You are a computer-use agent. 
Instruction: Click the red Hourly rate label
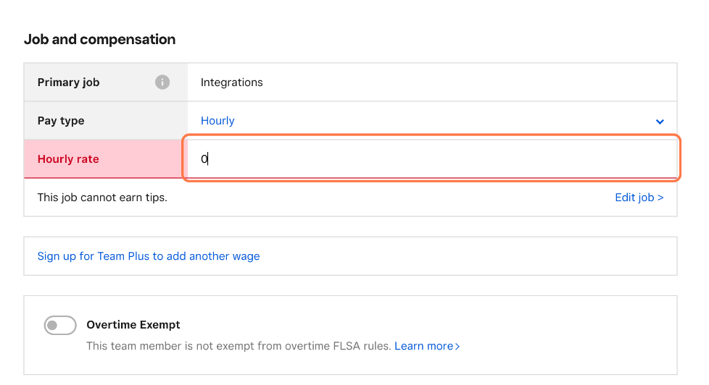68,159
